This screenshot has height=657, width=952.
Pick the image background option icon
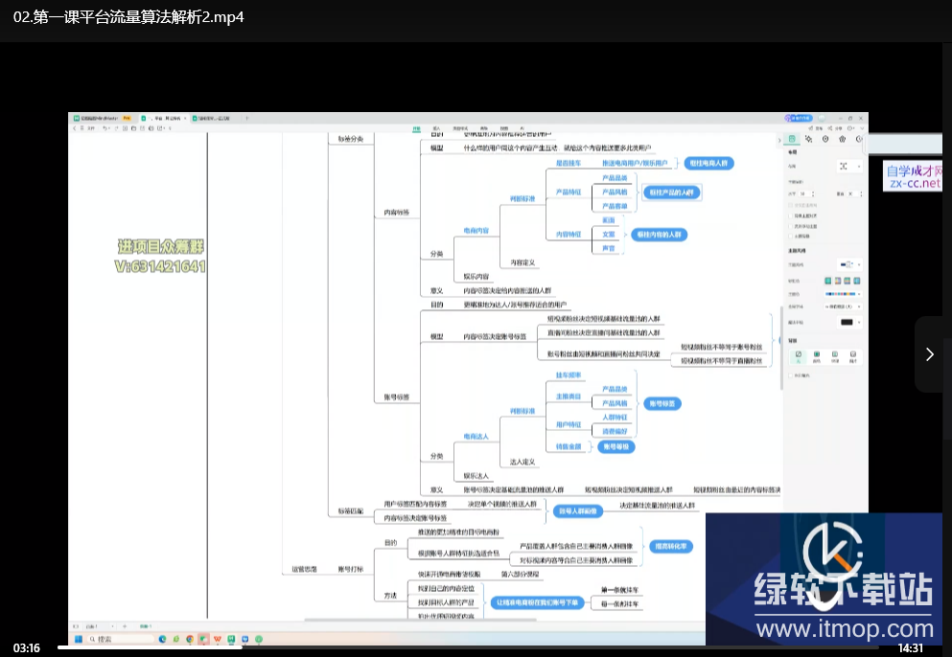click(x=852, y=355)
